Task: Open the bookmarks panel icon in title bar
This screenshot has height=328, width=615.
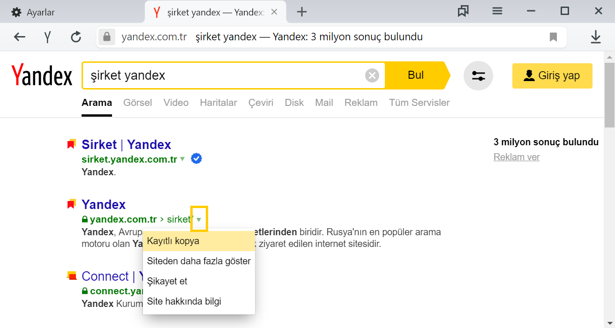Action: 463,11
